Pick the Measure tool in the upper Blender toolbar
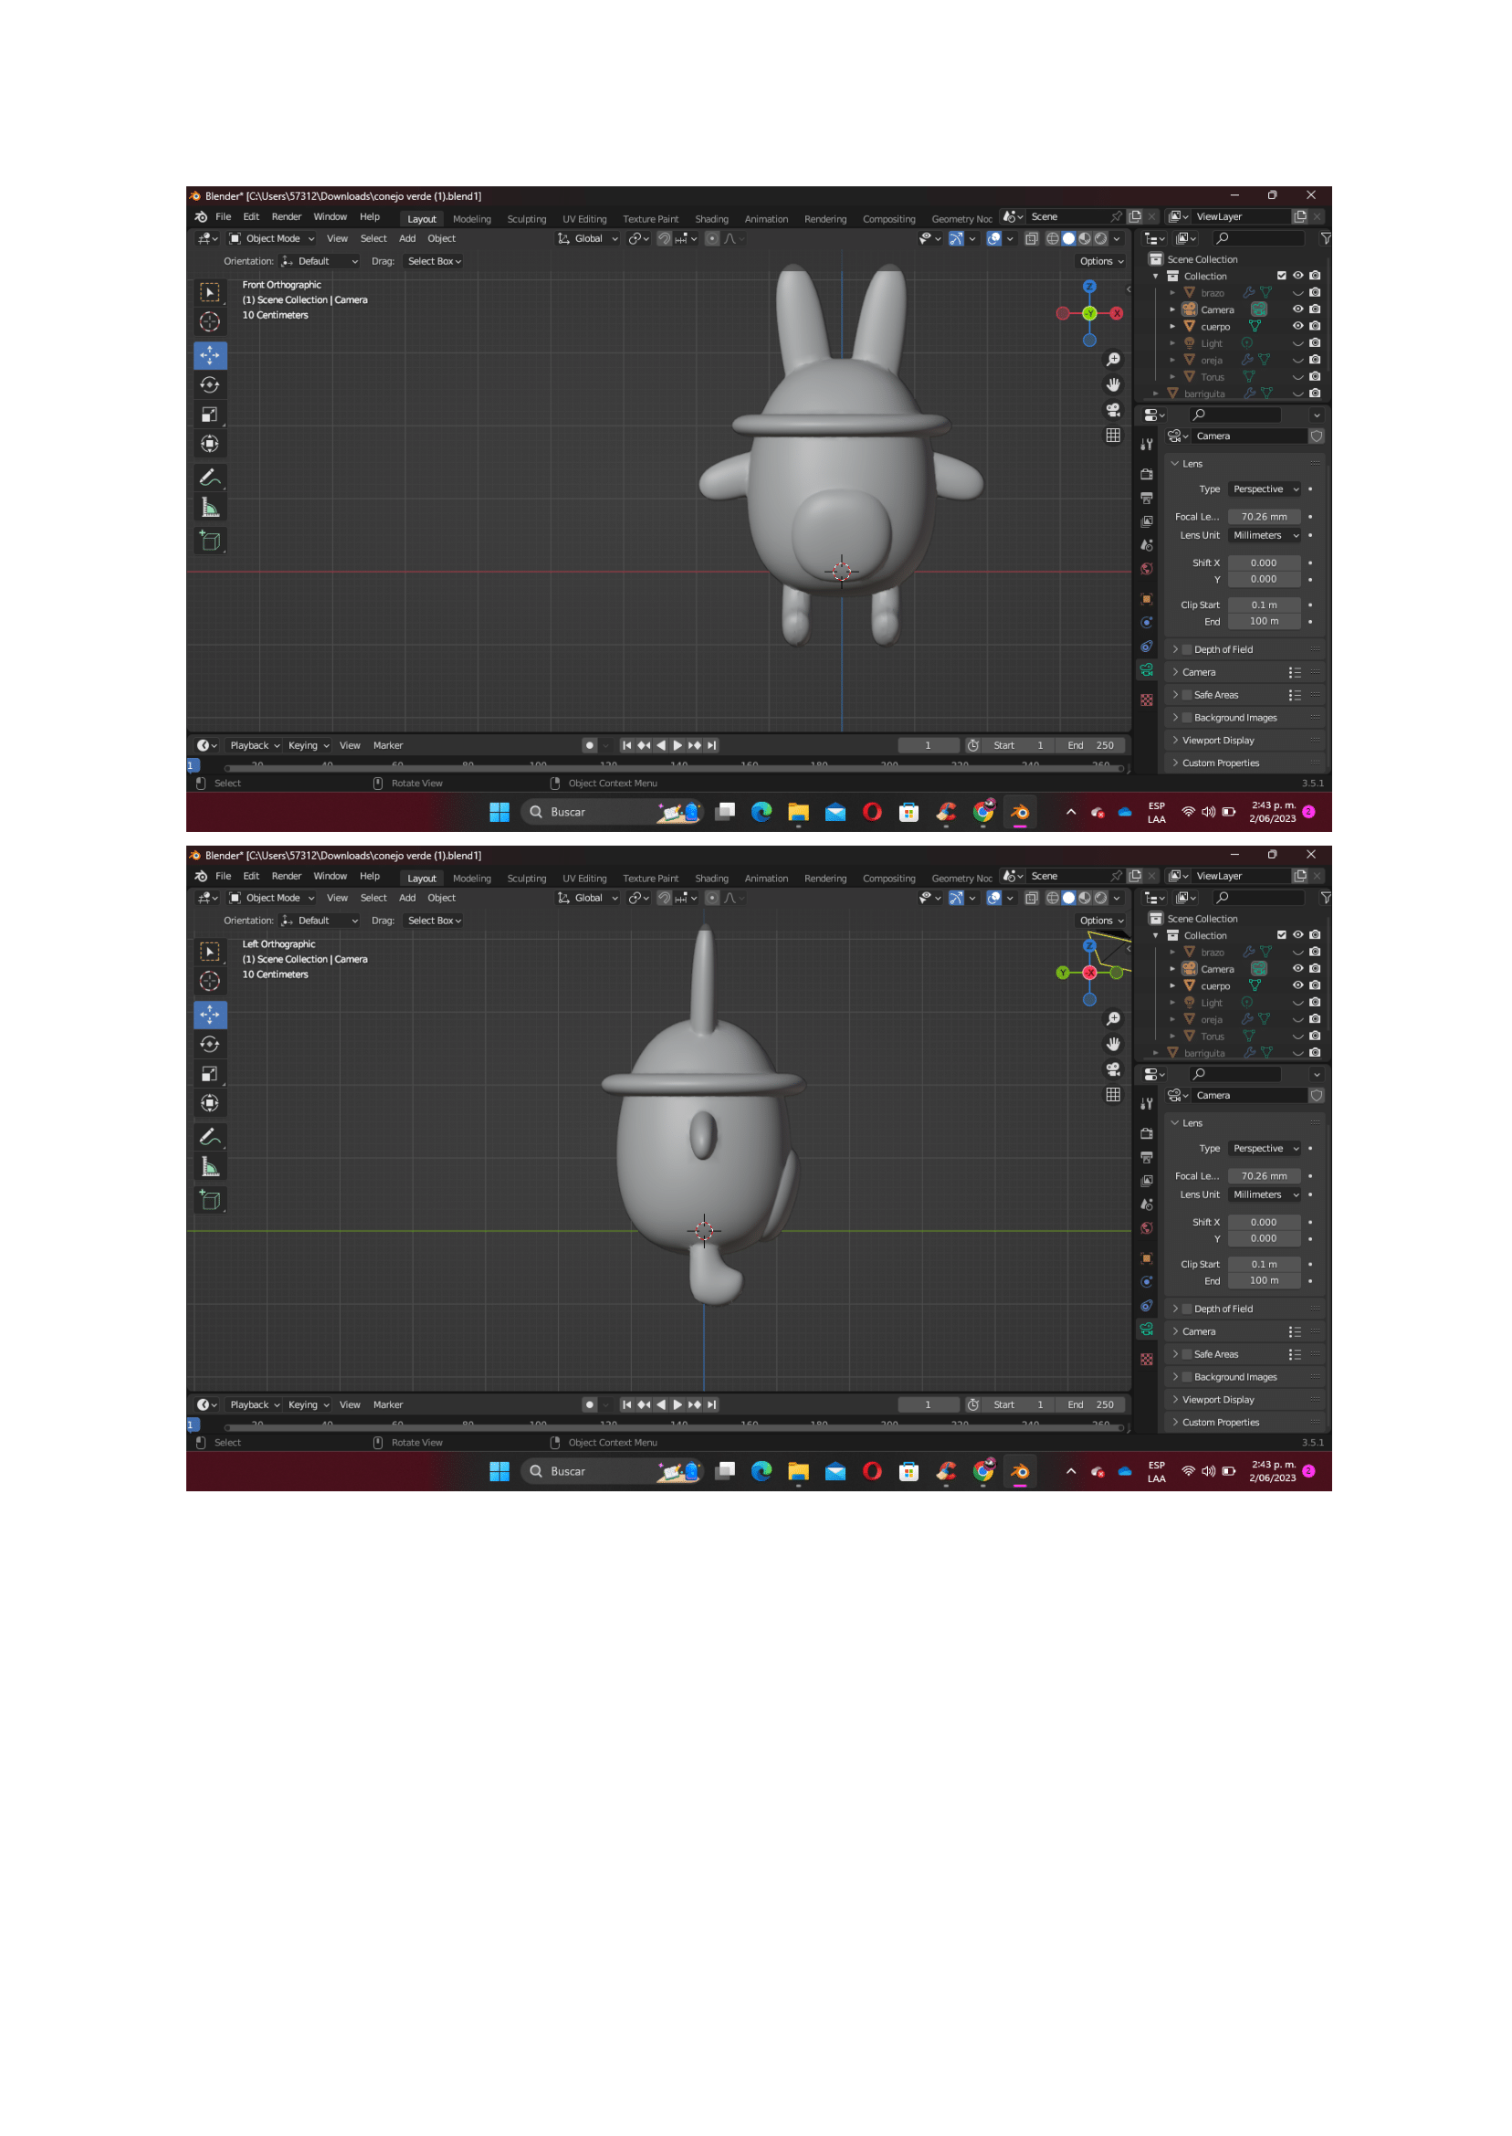 point(209,509)
